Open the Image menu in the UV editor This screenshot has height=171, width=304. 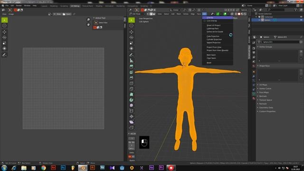(x=11, y=14)
